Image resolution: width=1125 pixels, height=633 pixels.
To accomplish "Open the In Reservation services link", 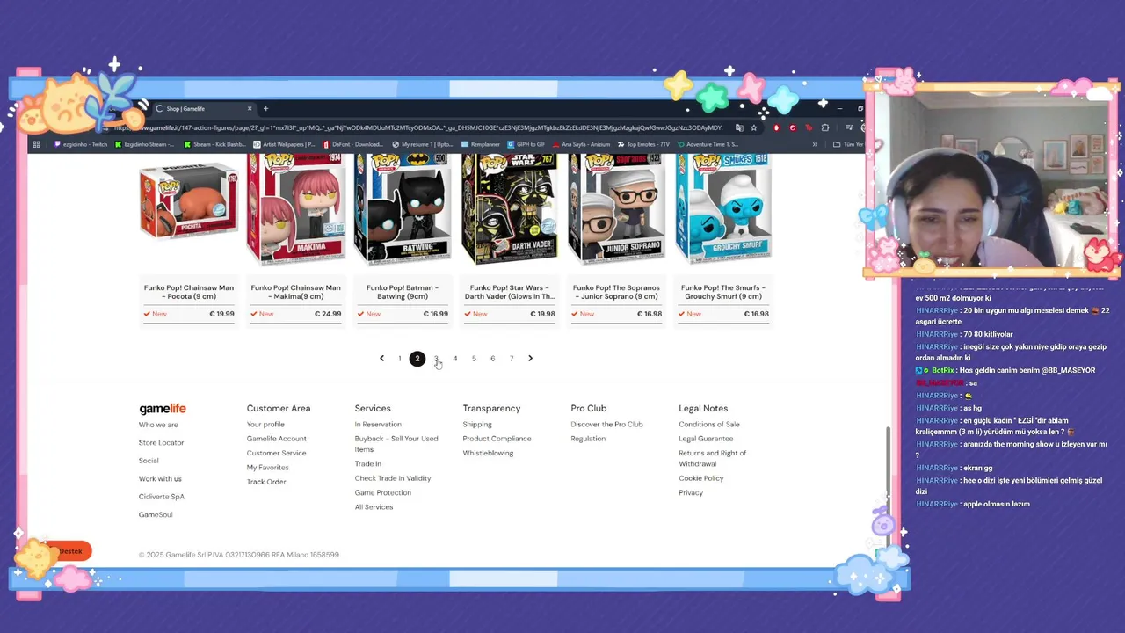I will [x=378, y=425].
